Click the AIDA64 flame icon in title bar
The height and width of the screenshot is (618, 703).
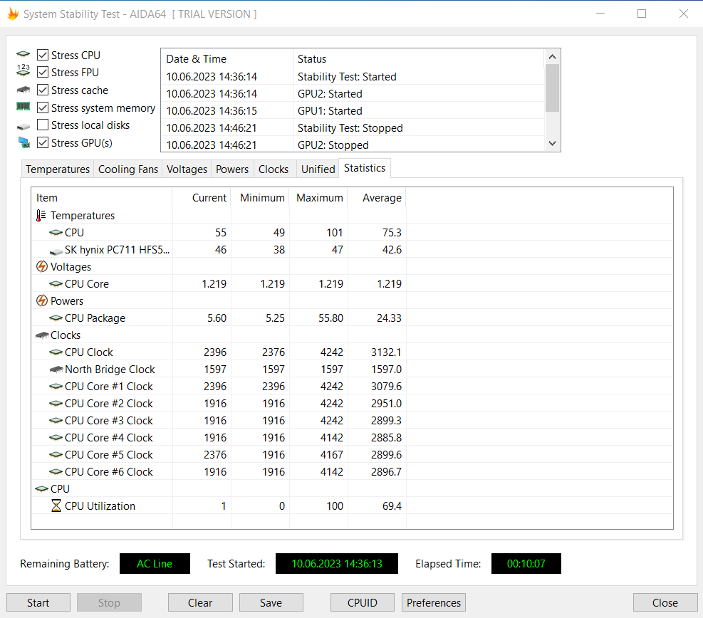tap(13, 14)
